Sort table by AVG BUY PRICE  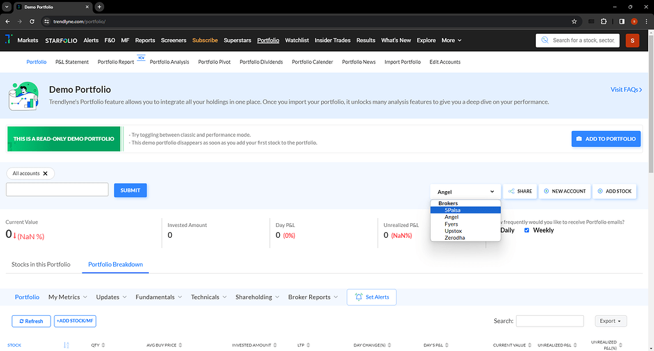pos(181,345)
